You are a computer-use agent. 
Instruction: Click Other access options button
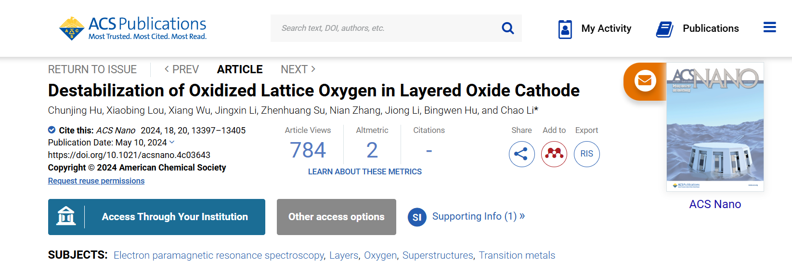pyautogui.click(x=336, y=217)
